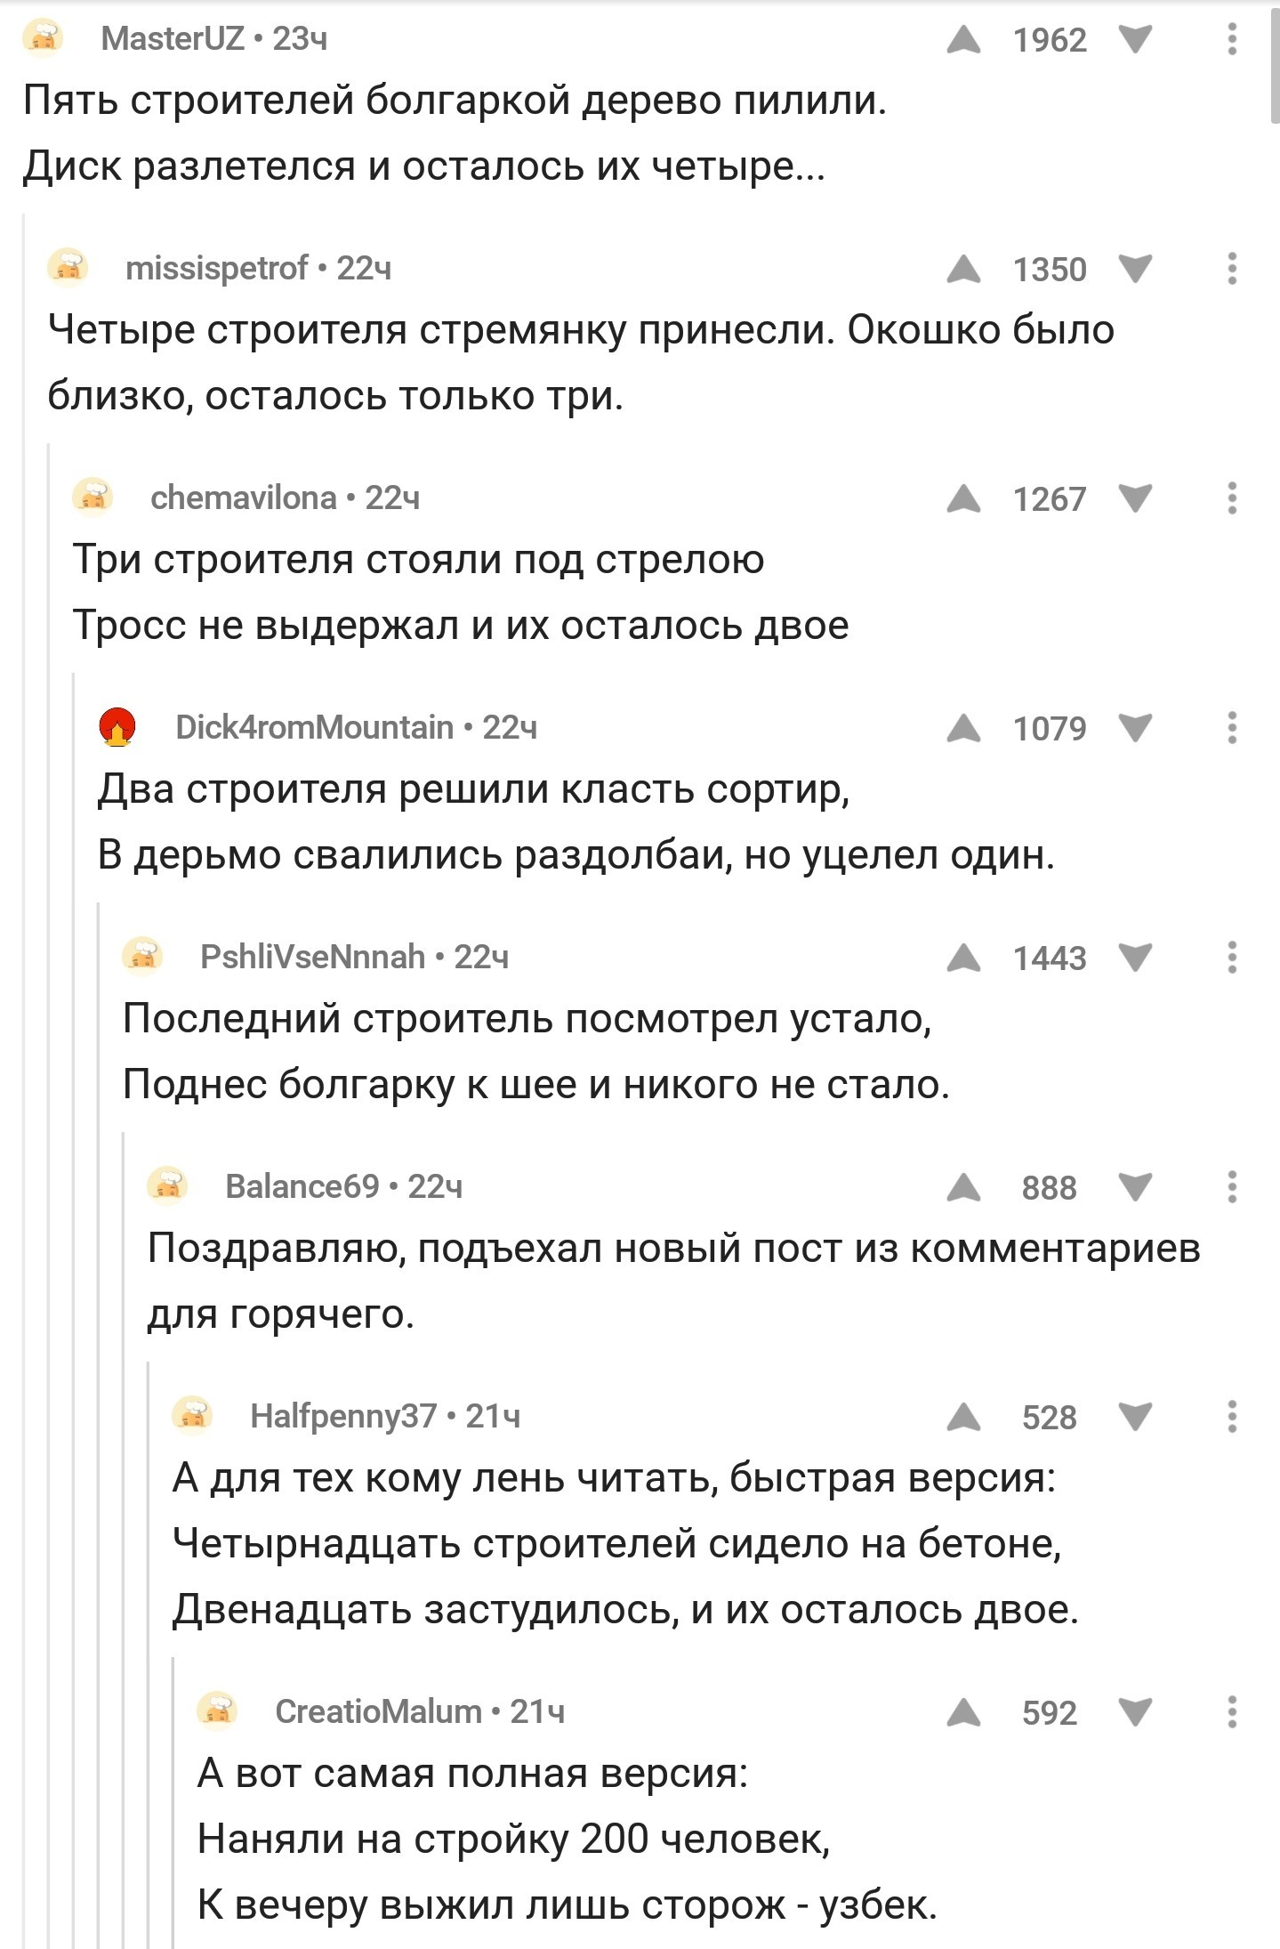Upvote Balance69's comment
Viewport: 1280px width, 1949px height.
(963, 1188)
